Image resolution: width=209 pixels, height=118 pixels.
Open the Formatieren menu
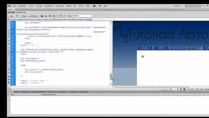point(59,6)
